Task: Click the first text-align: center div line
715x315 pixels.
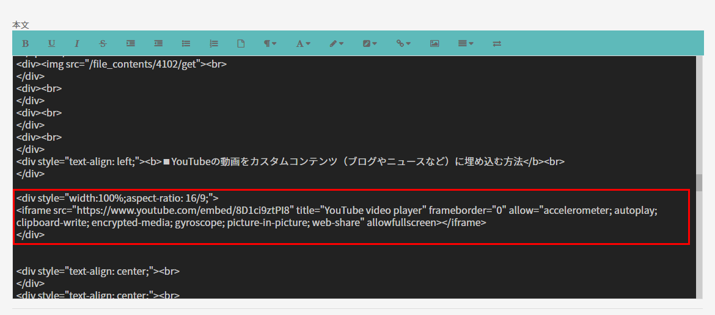Action: (x=98, y=271)
